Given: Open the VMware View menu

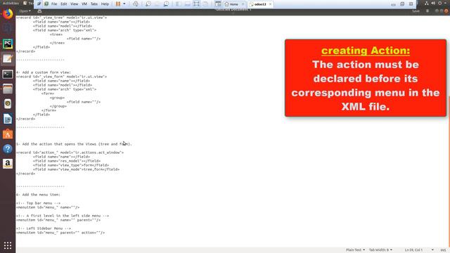Looking at the screenshot, I should [74, 4].
